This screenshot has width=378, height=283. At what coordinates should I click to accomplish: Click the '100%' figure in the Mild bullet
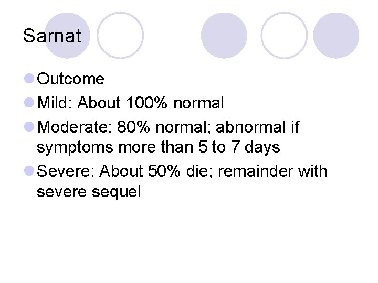[146, 103]
